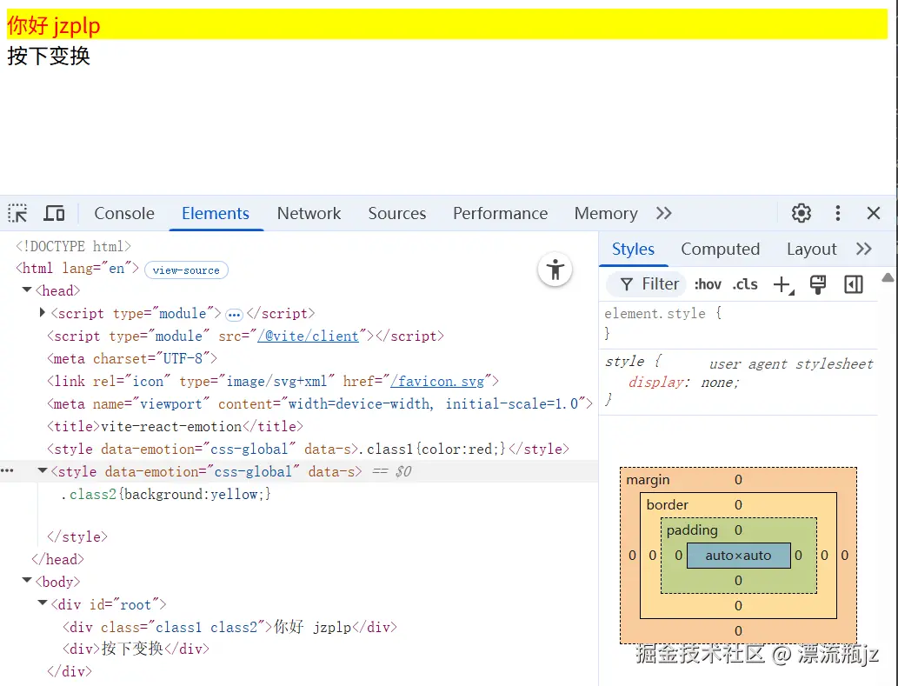Open DevTools settings gear
Viewport: 898px width, 686px height.
click(x=801, y=213)
